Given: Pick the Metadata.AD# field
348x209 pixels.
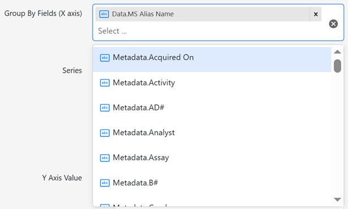Looking at the screenshot, I should tap(212, 108).
